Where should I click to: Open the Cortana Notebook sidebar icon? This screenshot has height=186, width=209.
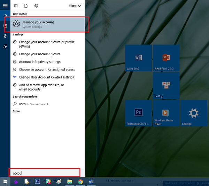coord(5,26)
